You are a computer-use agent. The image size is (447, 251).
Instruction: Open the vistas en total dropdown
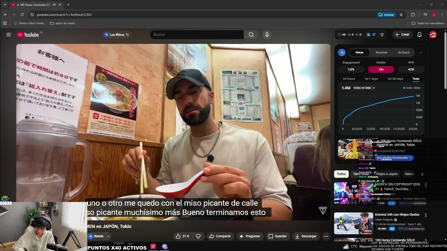[x=364, y=88]
